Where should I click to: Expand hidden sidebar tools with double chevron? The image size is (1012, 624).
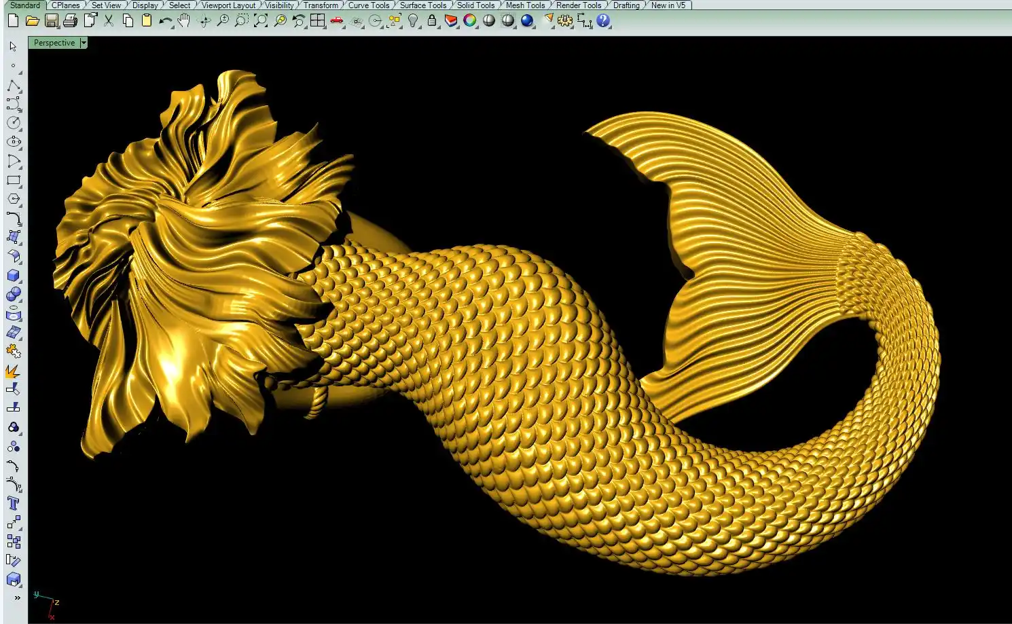tap(17, 598)
